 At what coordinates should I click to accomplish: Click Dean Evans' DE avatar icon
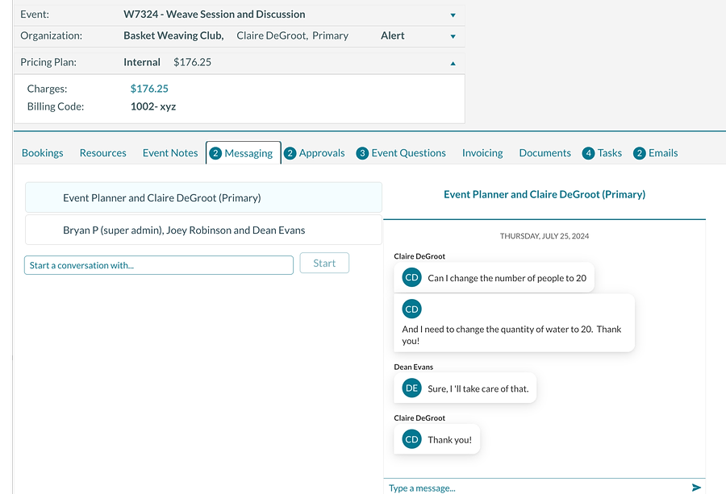coord(411,388)
